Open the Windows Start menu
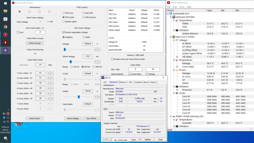 point(5,3)
